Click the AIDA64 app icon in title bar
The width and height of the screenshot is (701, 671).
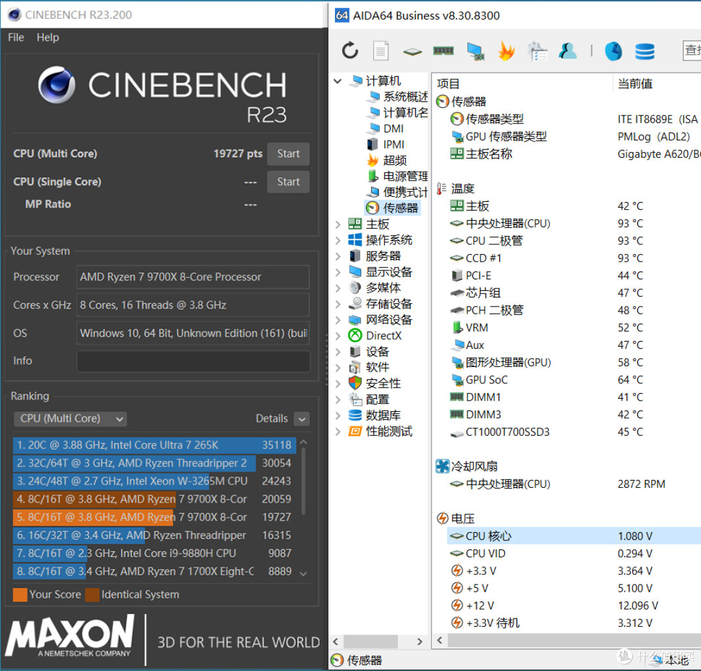pos(342,15)
